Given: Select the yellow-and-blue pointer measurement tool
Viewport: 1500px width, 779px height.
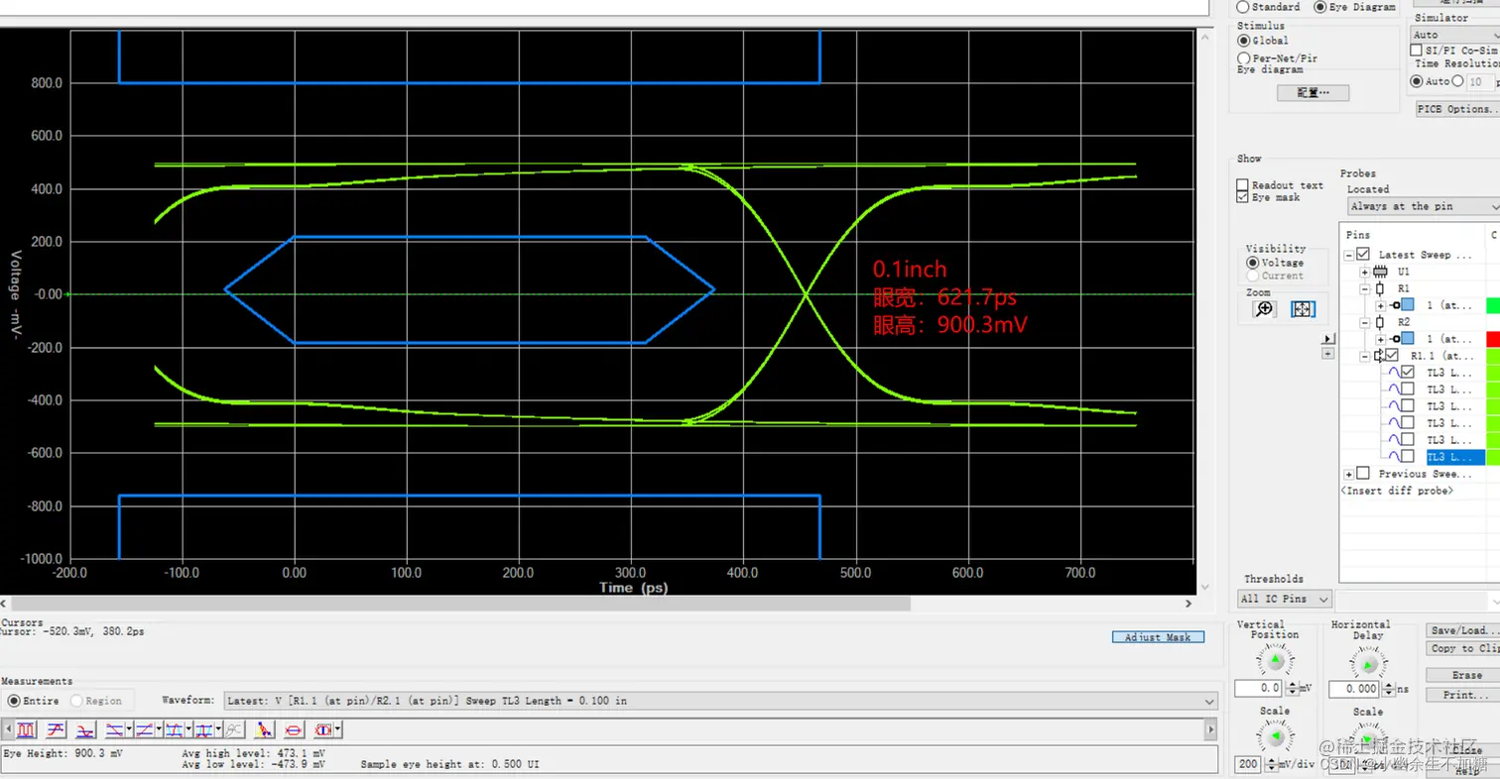Looking at the screenshot, I should (264, 730).
